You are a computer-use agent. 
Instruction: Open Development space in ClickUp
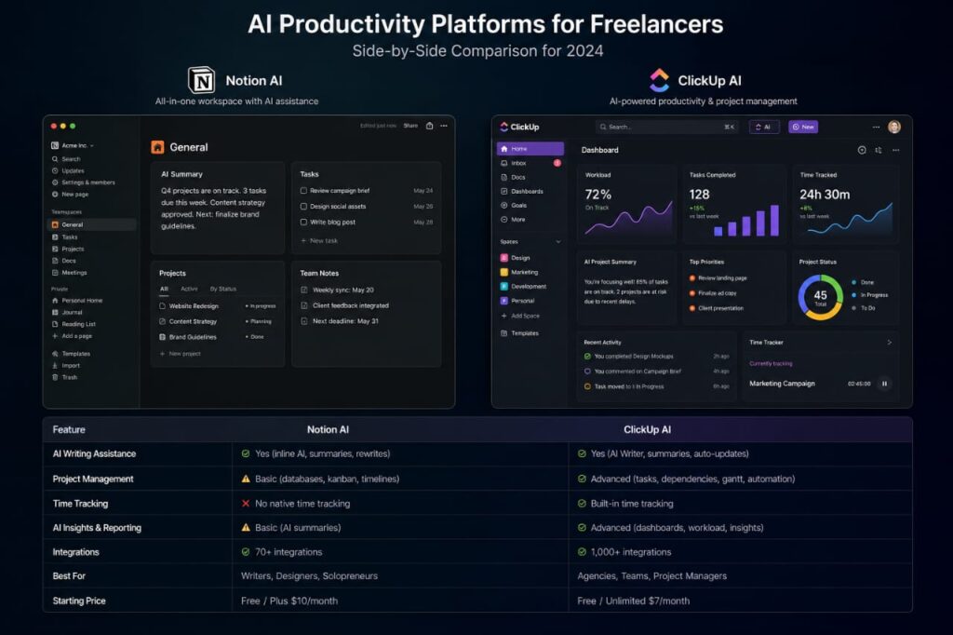pos(523,287)
